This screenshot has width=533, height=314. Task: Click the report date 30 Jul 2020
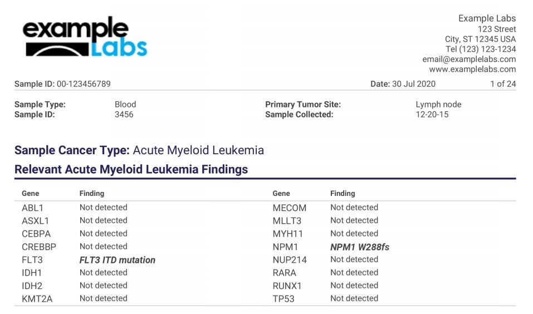(x=403, y=84)
